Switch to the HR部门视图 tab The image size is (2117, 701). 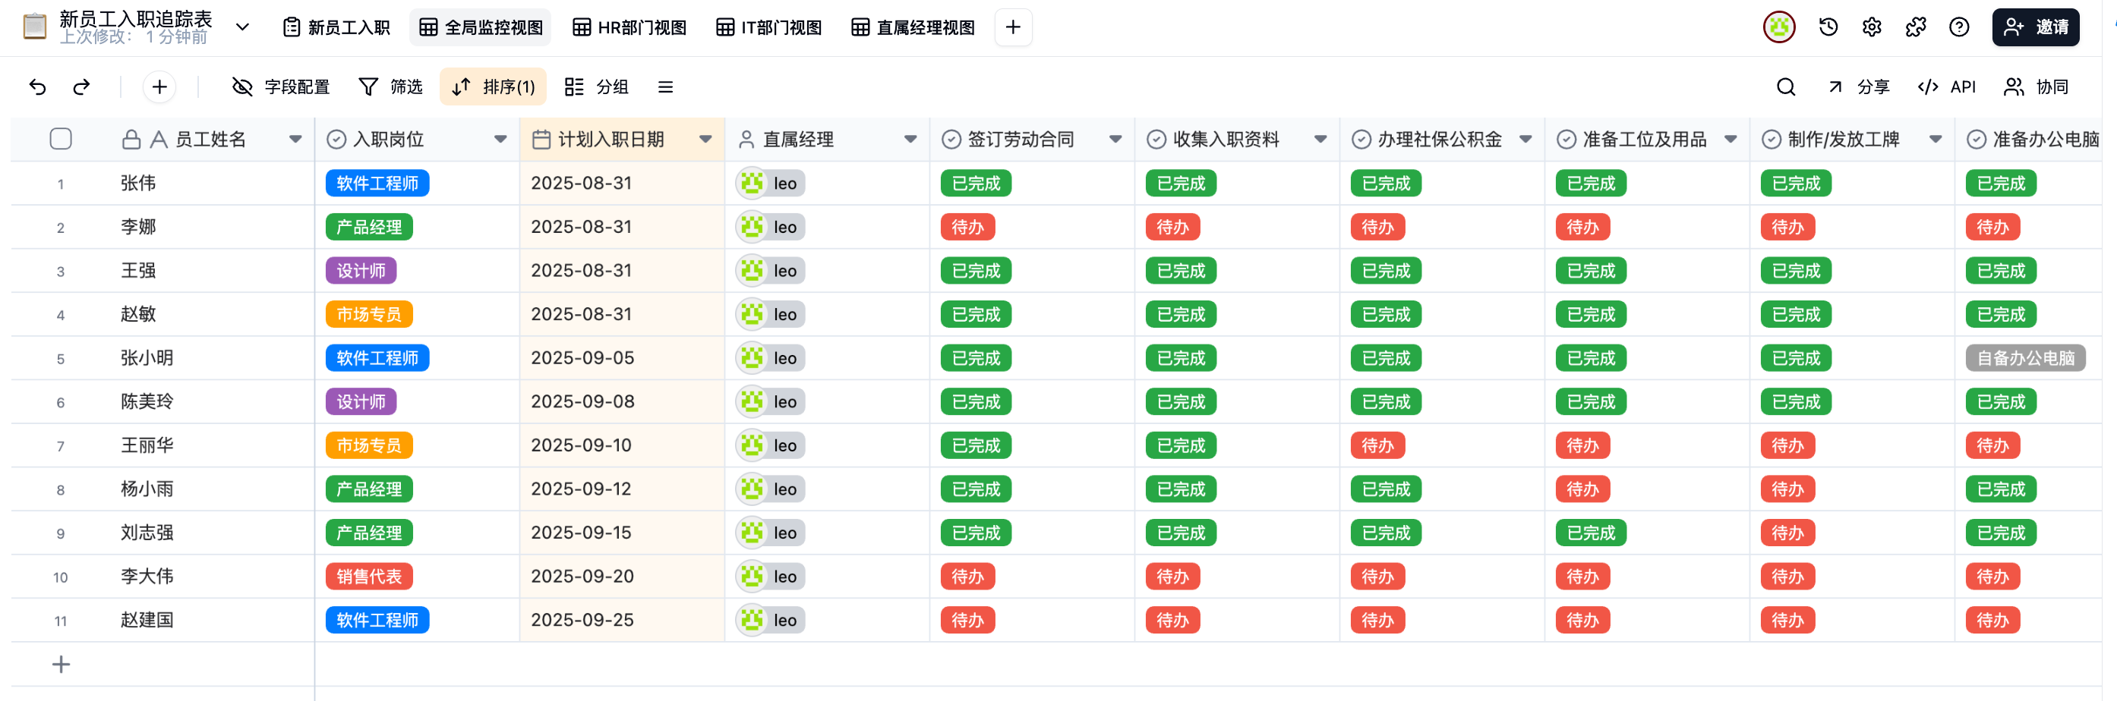(629, 27)
